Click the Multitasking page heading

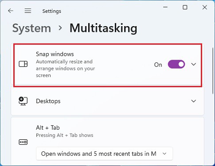click(x=103, y=28)
